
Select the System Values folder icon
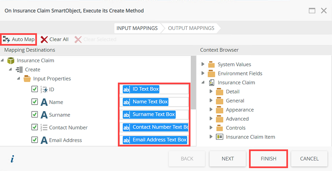click(211, 64)
